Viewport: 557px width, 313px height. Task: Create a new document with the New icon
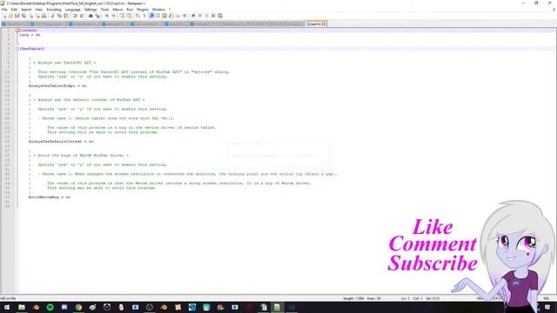[4, 16]
